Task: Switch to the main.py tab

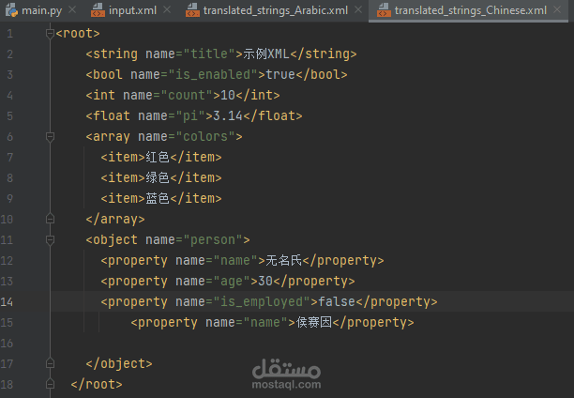Action: click(41, 10)
